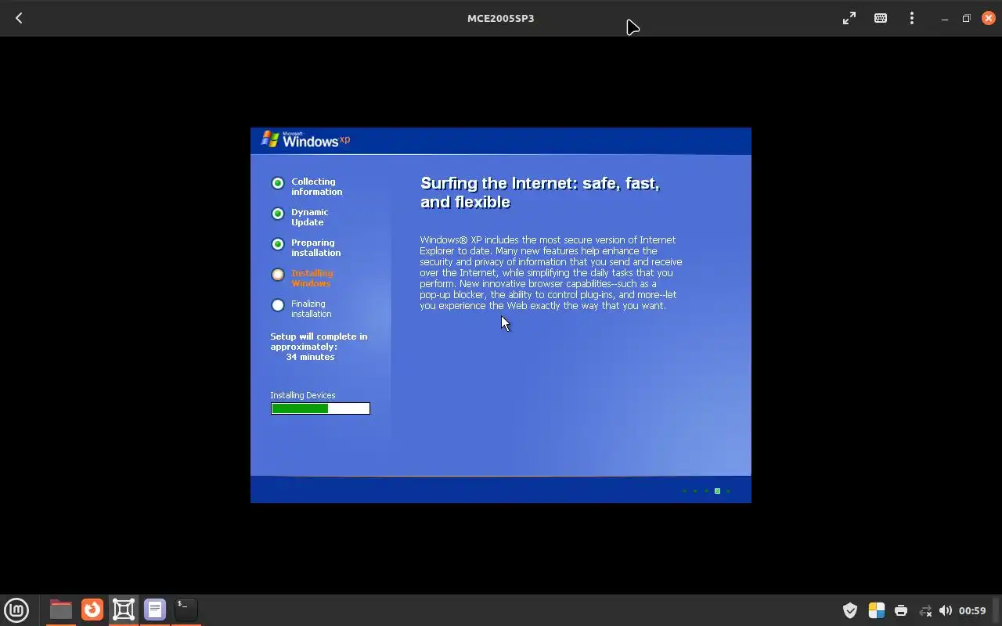Open the volume control tray icon
Image resolution: width=1002 pixels, height=626 pixels.
[x=946, y=610]
